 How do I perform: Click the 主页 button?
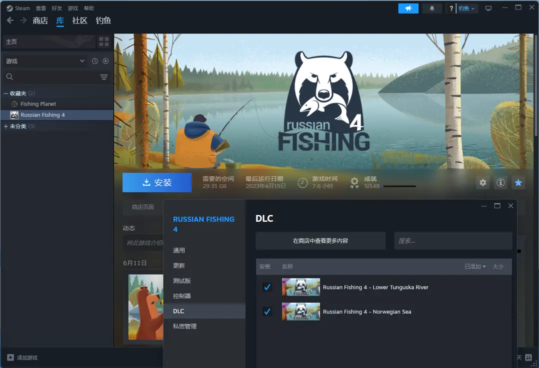pos(49,41)
